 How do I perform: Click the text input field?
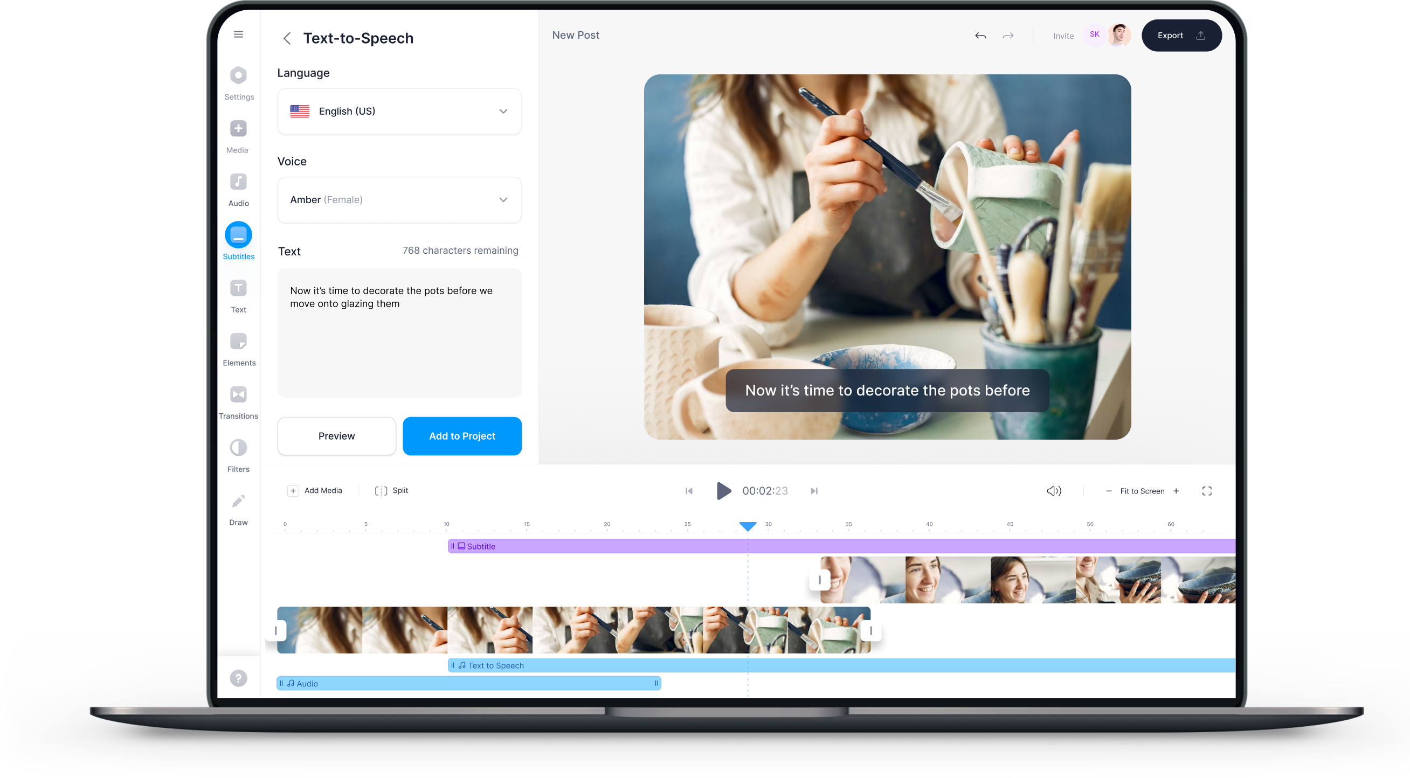tap(399, 335)
